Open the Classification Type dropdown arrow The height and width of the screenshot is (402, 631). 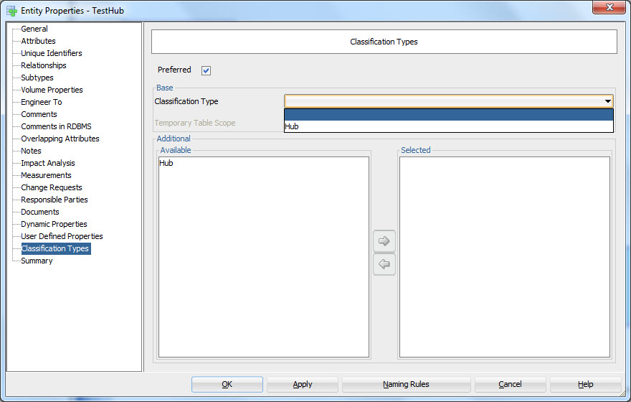[x=608, y=102]
